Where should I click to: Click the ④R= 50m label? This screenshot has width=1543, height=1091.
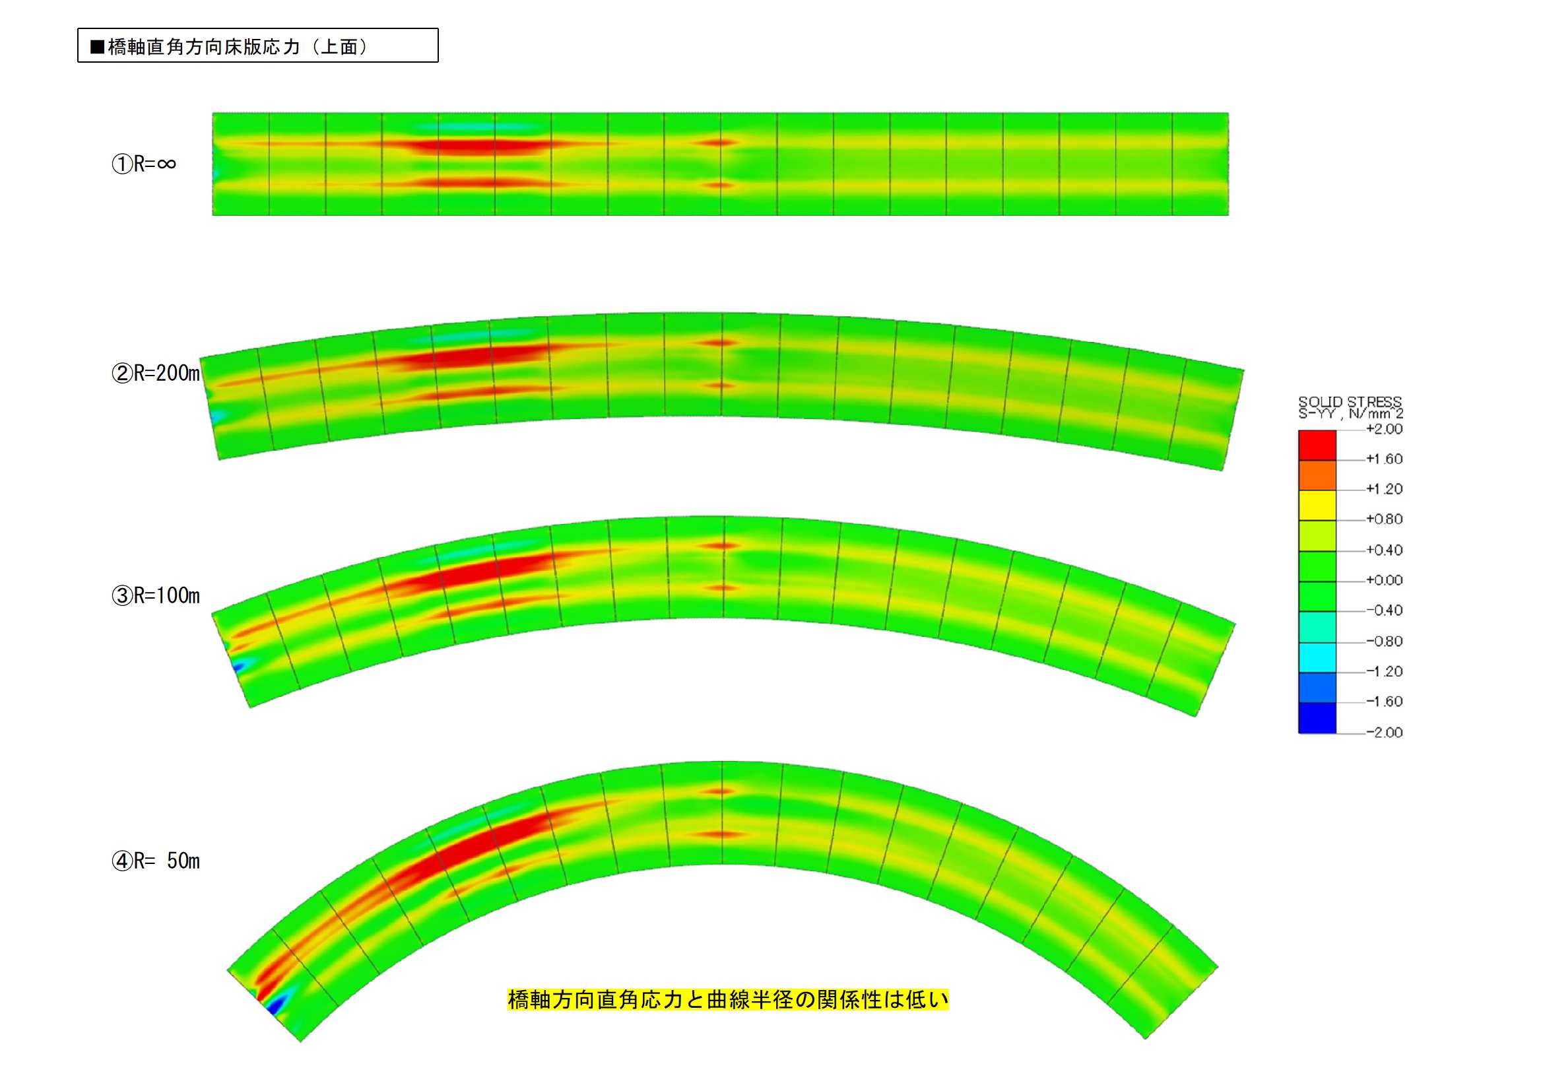click(x=155, y=861)
